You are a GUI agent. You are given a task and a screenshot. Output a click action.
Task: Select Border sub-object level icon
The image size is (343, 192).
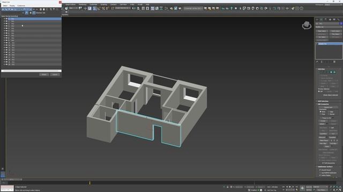click(328, 72)
